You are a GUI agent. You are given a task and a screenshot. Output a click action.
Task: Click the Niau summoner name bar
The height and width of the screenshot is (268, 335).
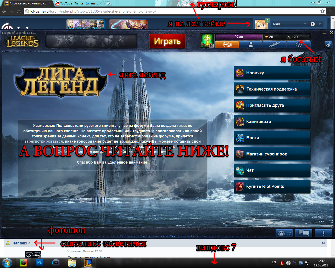pyautogui.click(x=239, y=37)
